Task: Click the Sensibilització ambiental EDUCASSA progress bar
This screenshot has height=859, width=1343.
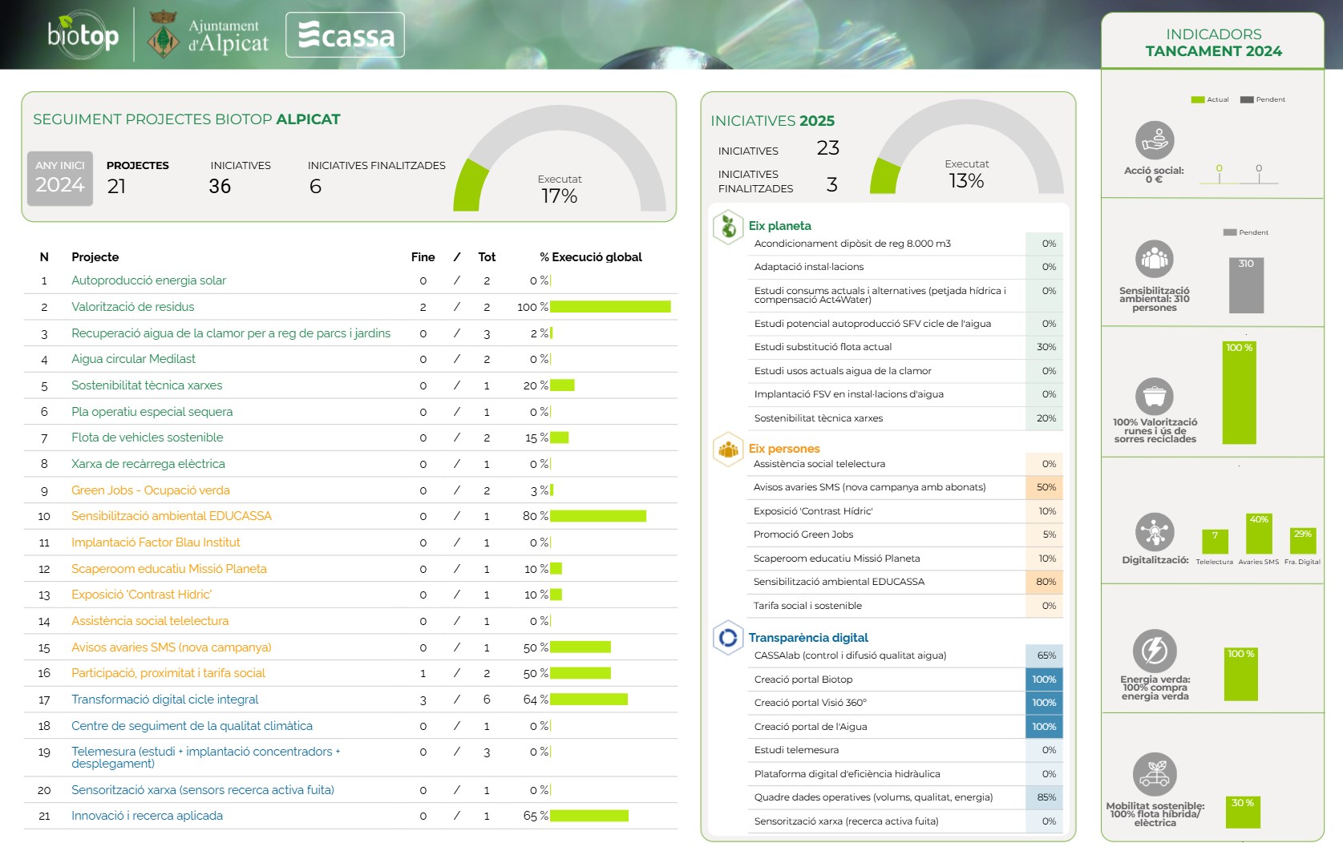Action: point(598,516)
